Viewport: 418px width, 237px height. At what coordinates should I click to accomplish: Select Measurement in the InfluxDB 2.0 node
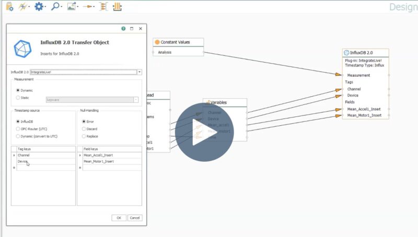[x=358, y=75]
